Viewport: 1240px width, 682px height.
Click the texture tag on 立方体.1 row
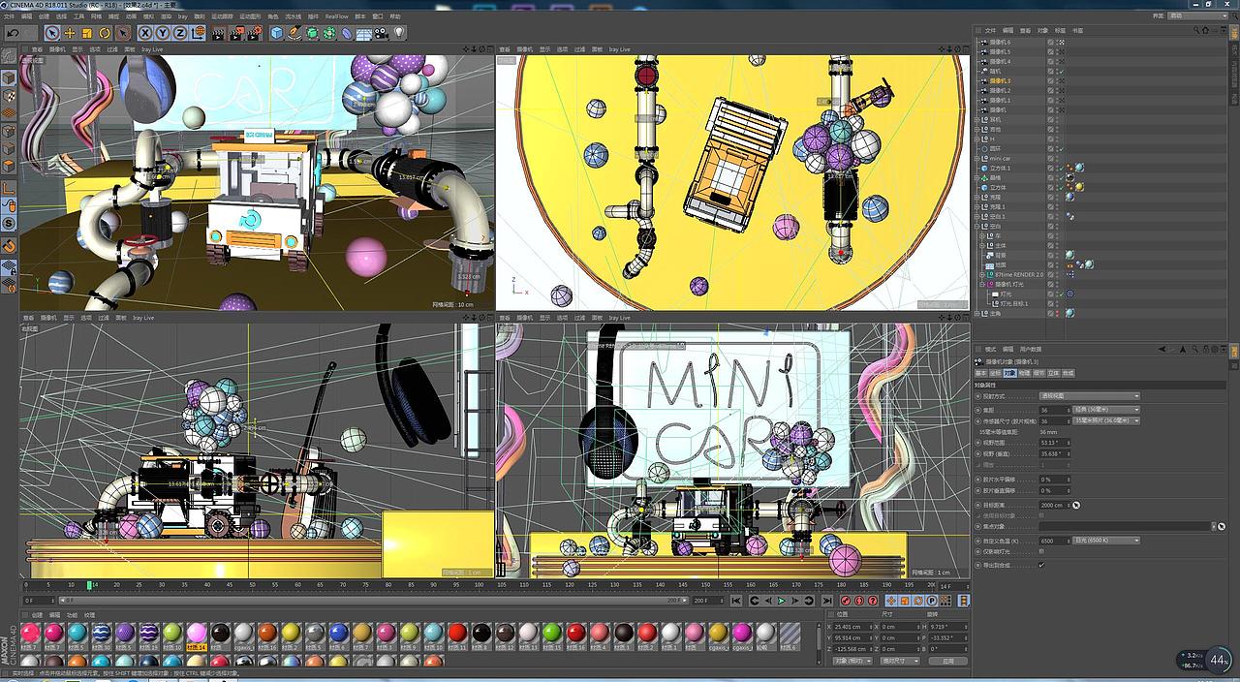(1079, 168)
